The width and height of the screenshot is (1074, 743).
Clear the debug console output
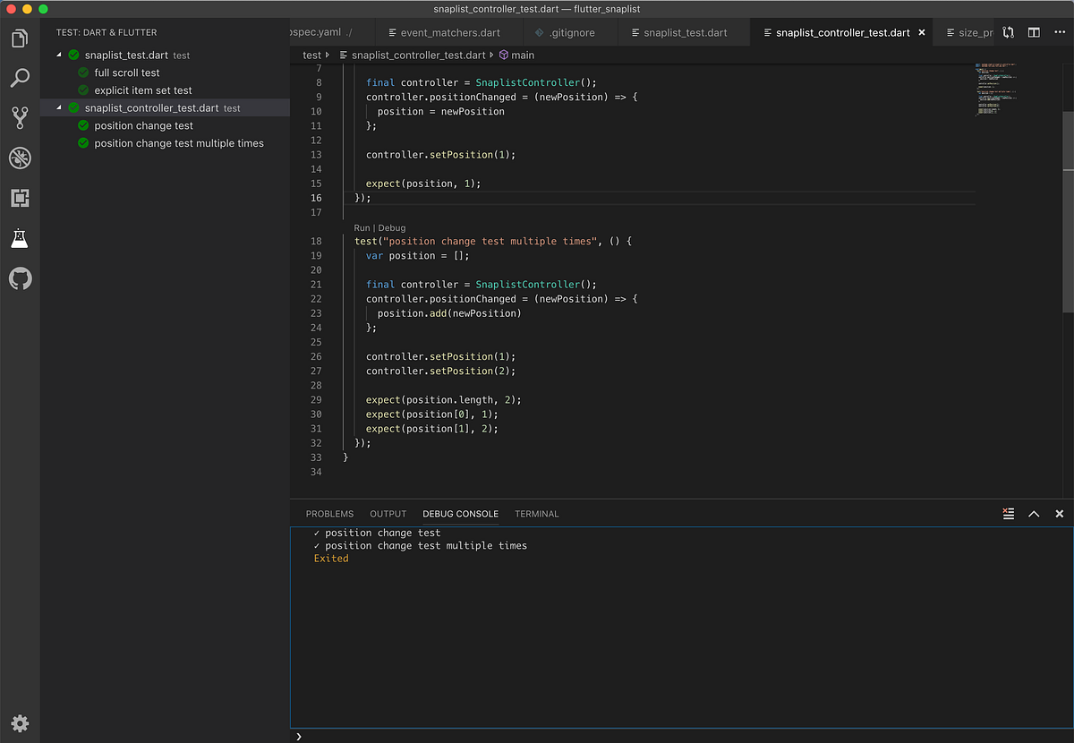coord(1009,514)
